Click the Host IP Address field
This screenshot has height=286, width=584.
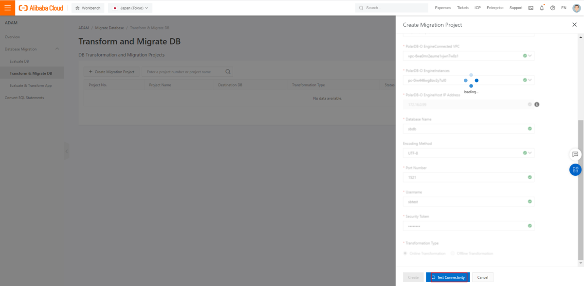469,104
